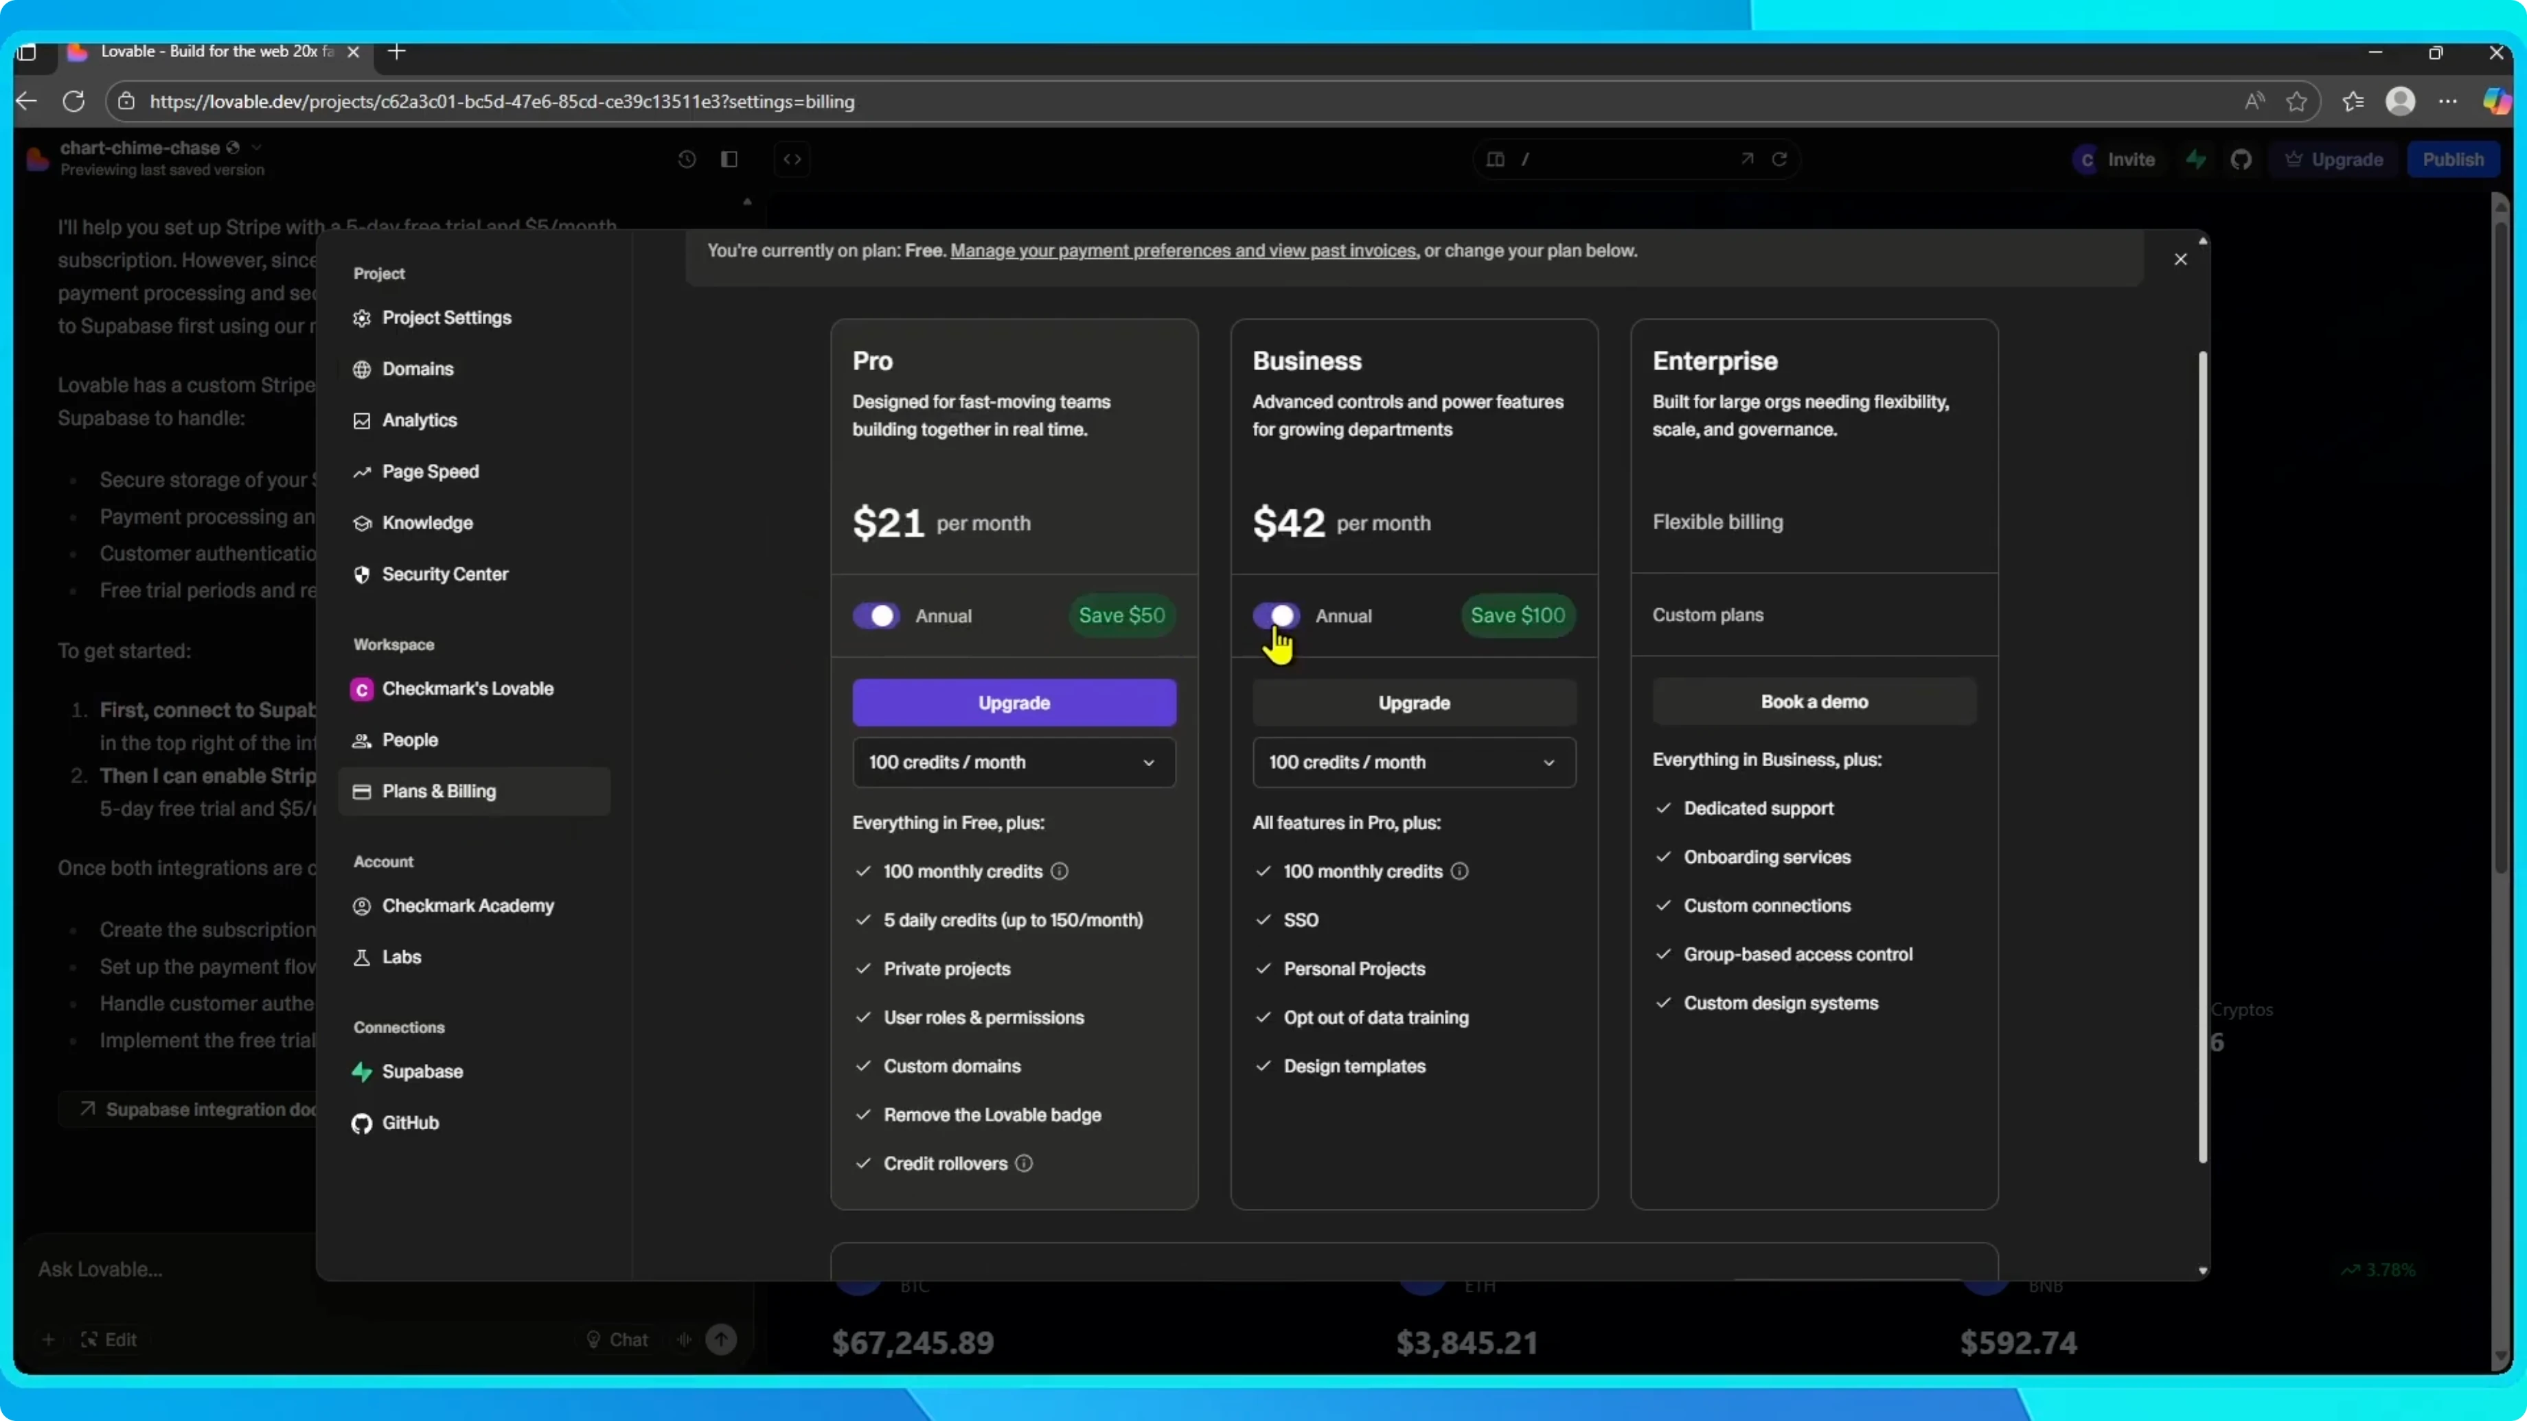2527x1421 pixels.
Task: Open Pro plan credits dropdown
Action: point(1014,762)
